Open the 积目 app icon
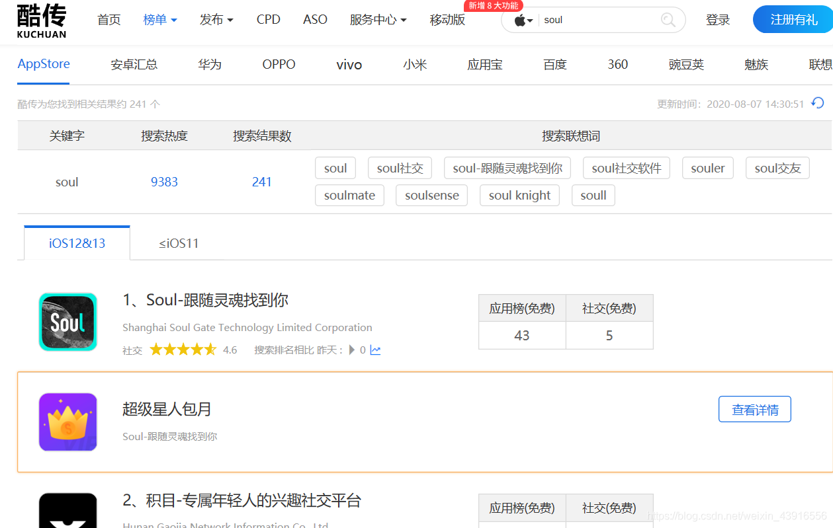Viewport: 833px width, 528px height. pos(68,511)
